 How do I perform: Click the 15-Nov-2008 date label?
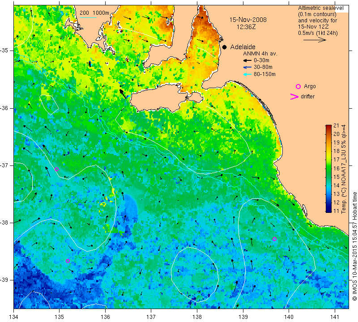pyautogui.click(x=248, y=20)
